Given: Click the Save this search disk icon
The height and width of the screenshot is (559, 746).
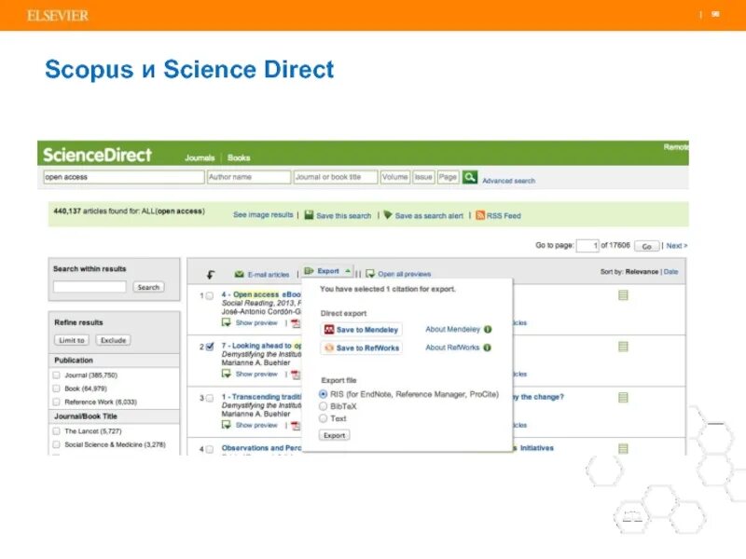Looking at the screenshot, I should (x=309, y=215).
